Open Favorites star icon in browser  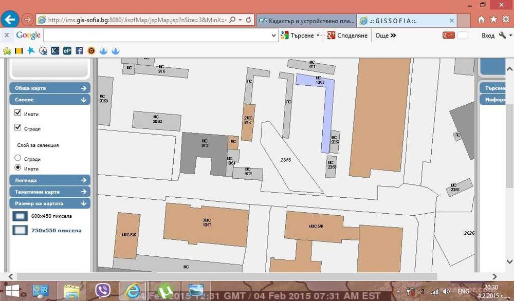pos(493,20)
